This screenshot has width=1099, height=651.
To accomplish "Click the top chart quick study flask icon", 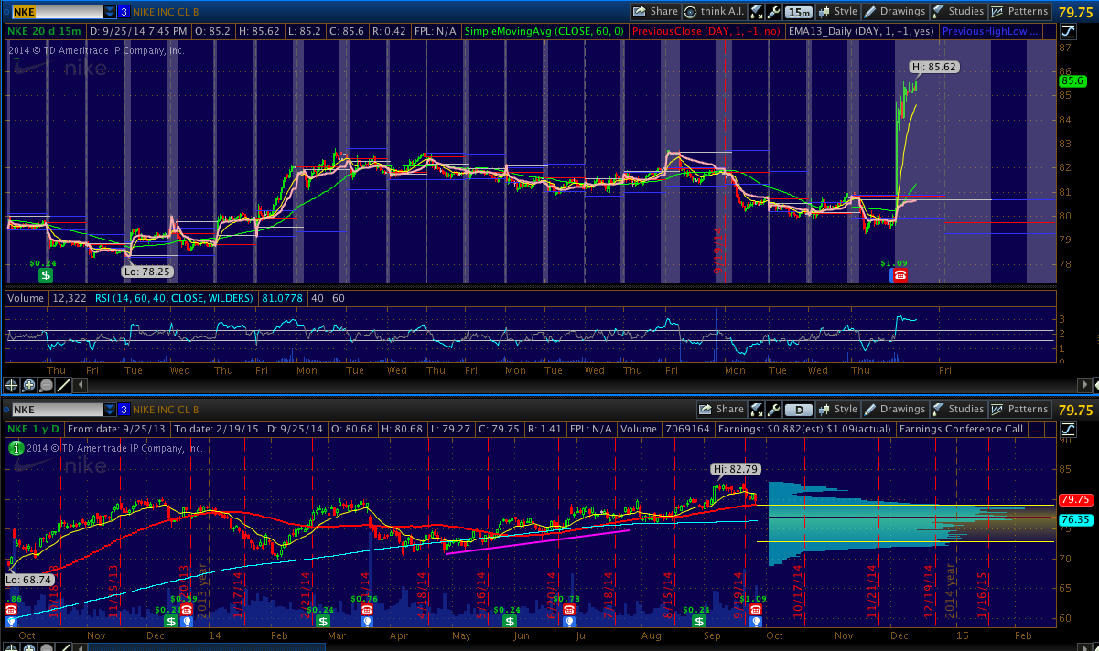I will point(757,12).
